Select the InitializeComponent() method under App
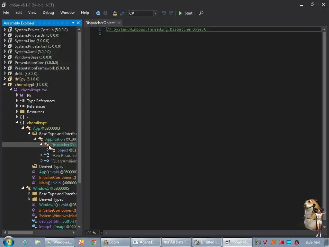 58,178
